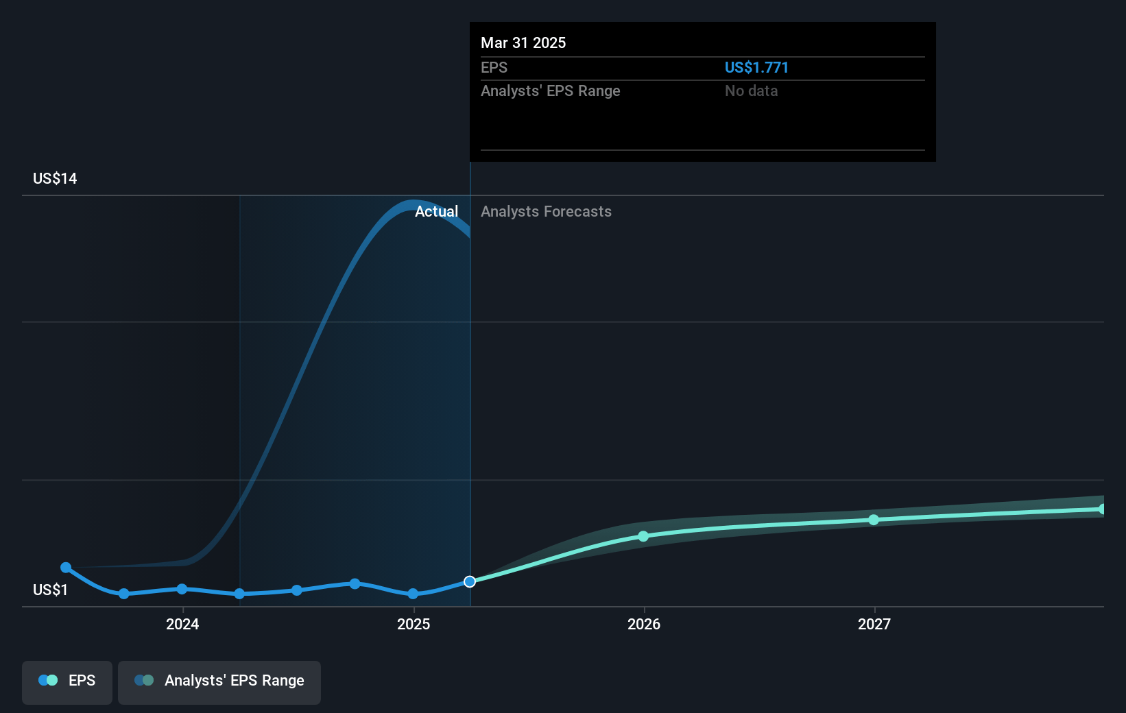The image size is (1126, 713).
Task: Click the US$1 axis label
Action: click(50, 590)
